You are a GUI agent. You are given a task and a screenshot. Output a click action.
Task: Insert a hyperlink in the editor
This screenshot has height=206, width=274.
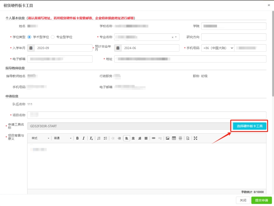(x=153, y=138)
